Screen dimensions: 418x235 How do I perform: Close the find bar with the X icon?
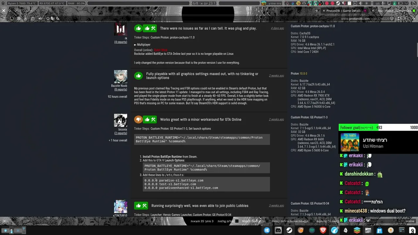pos(4,221)
